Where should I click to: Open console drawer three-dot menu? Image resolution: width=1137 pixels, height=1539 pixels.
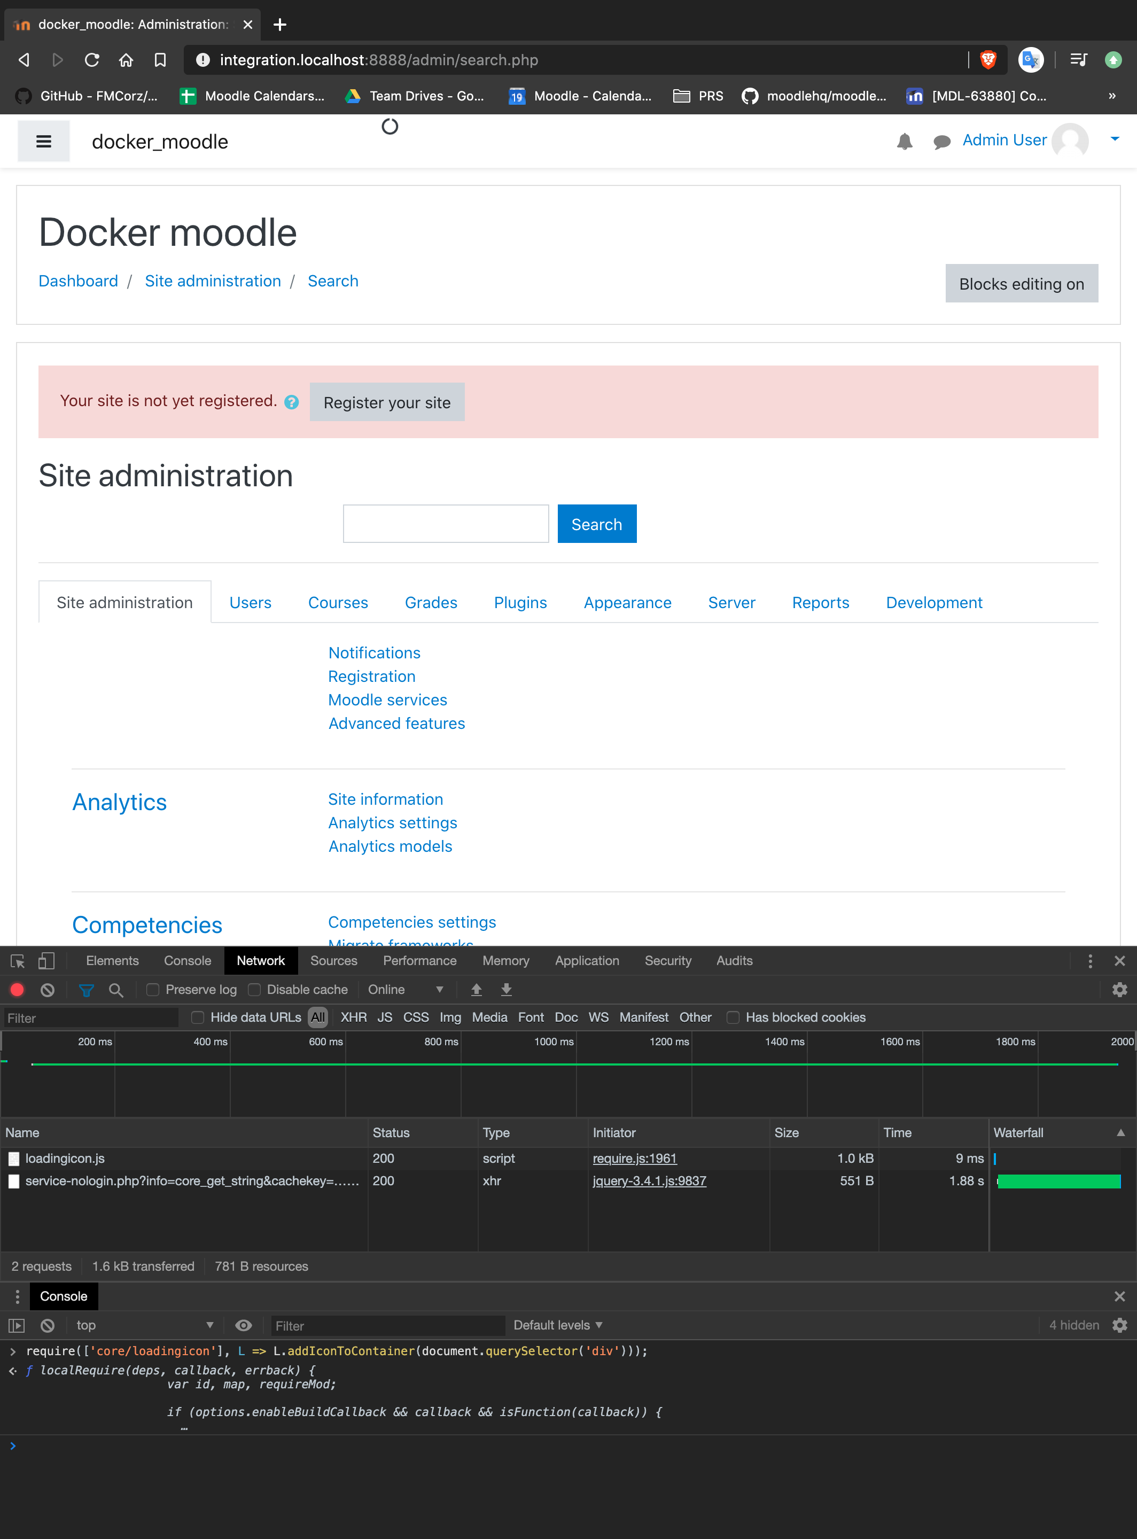(17, 1297)
